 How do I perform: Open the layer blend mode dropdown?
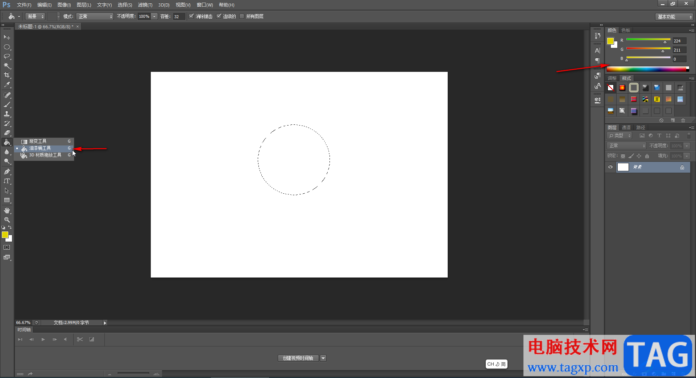pos(626,146)
